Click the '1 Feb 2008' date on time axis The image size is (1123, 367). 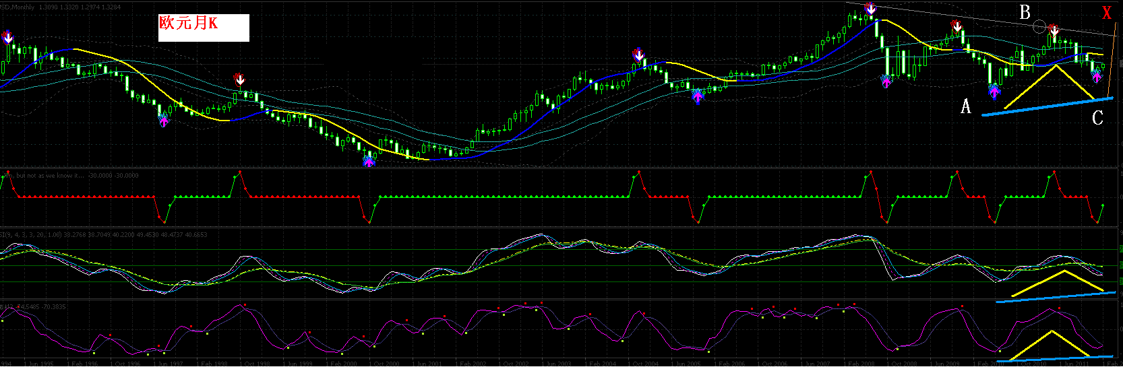pos(859,364)
